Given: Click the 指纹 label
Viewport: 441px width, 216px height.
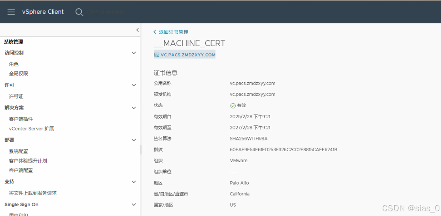Looking at the screenshot, I should click(158, 150).
